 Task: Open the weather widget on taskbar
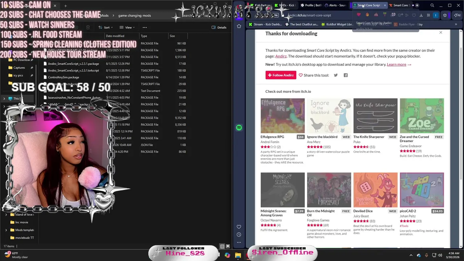tap(16, 255)
